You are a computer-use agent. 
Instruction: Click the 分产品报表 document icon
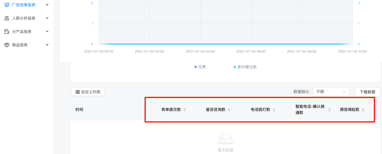click(x=6, y=31)
